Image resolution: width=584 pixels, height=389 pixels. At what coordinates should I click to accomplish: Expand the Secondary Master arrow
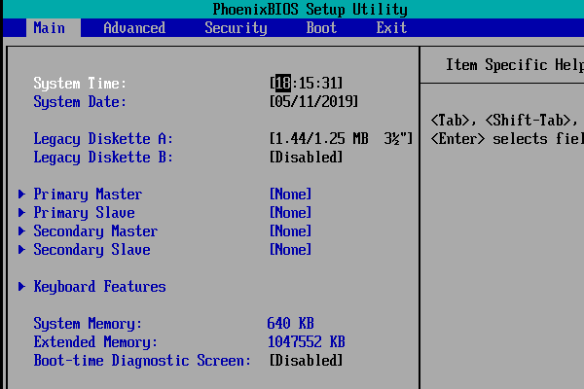click(22, 231)
